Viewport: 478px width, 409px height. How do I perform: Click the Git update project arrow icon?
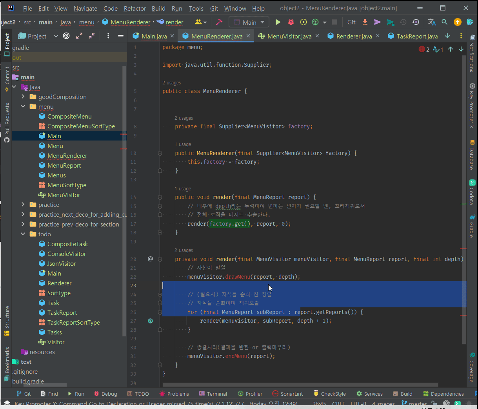pyautogui.click(x=365, y=22)
